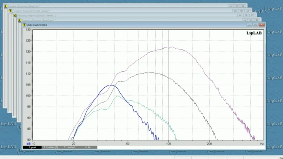Click the lfe Frequency Response window icon

point(6,6)
